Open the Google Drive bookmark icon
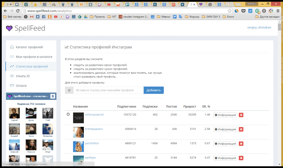The width and height of the screenshot is (283, 168). [x=86, y=17]
